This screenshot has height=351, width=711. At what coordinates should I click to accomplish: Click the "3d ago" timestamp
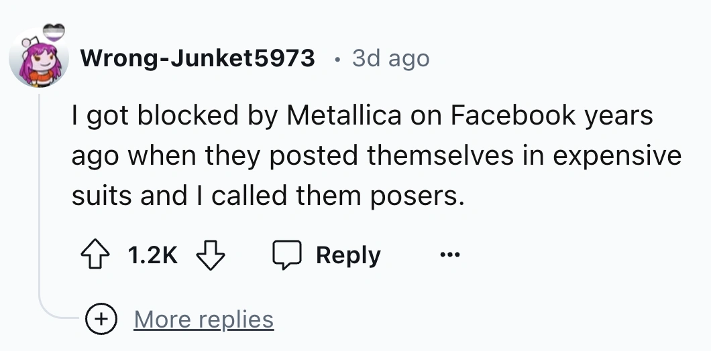[x=390, y=59]
